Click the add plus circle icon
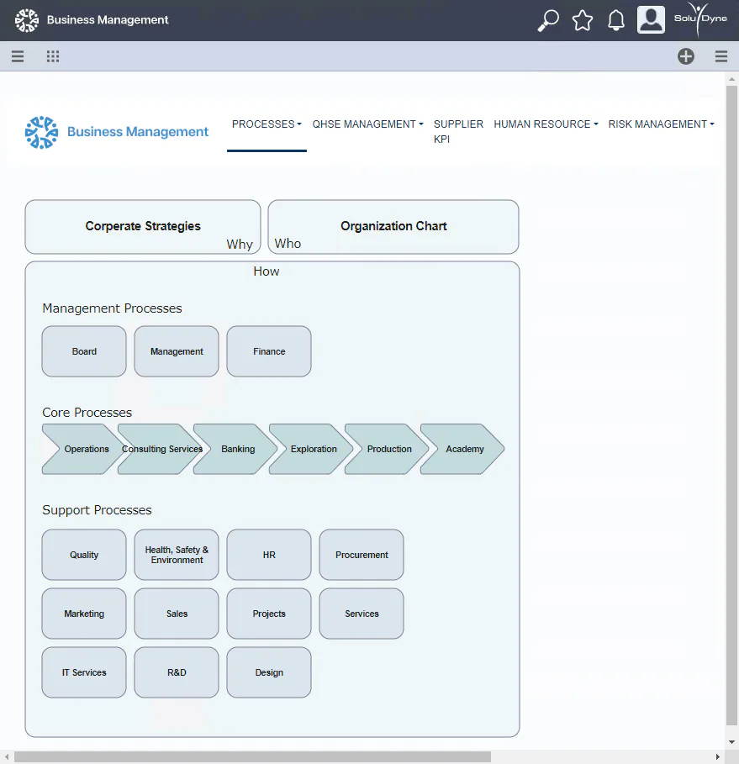 [686, 56]
